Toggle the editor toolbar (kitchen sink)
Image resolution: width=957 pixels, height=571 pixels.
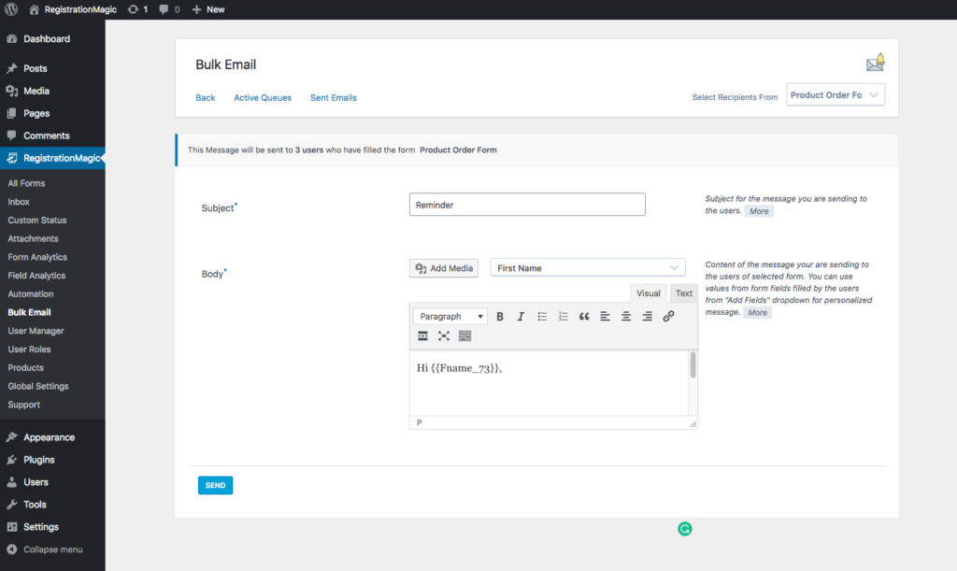point(465,335)
